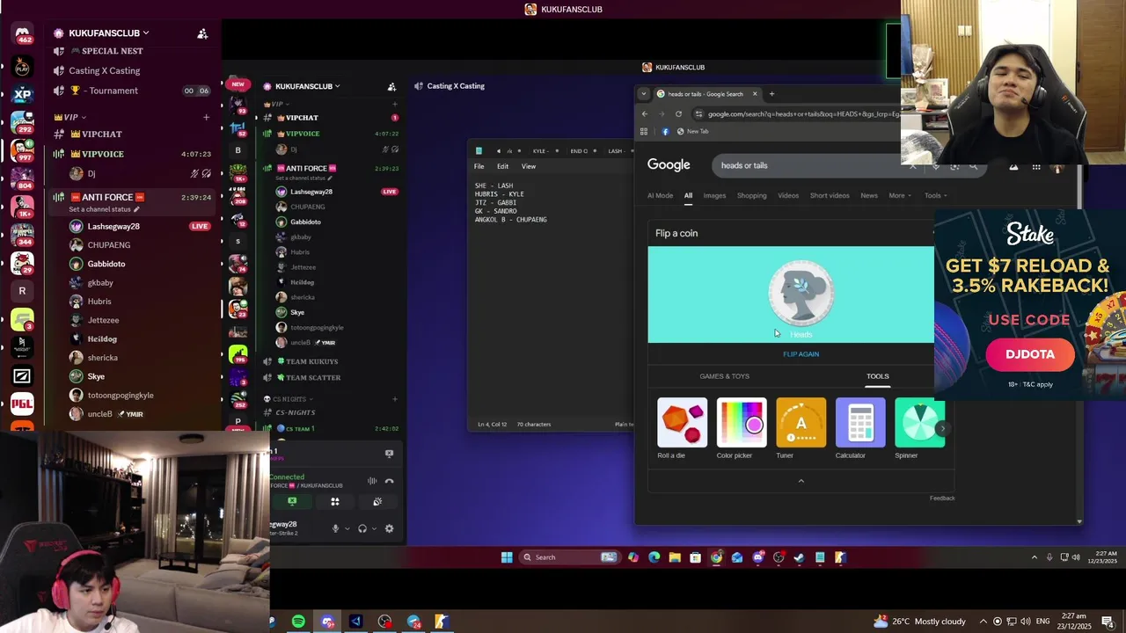Open voice noise suppression waveform icon
The height and width of the screenshot is (633, 1126).
(x=372, y=481)
